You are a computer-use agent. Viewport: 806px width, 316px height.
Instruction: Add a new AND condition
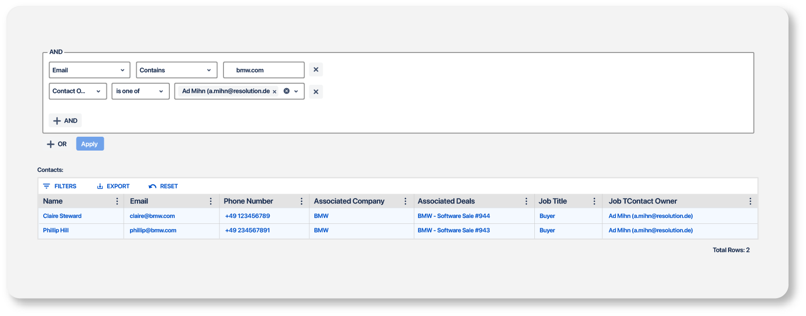[x=65, y=120]
